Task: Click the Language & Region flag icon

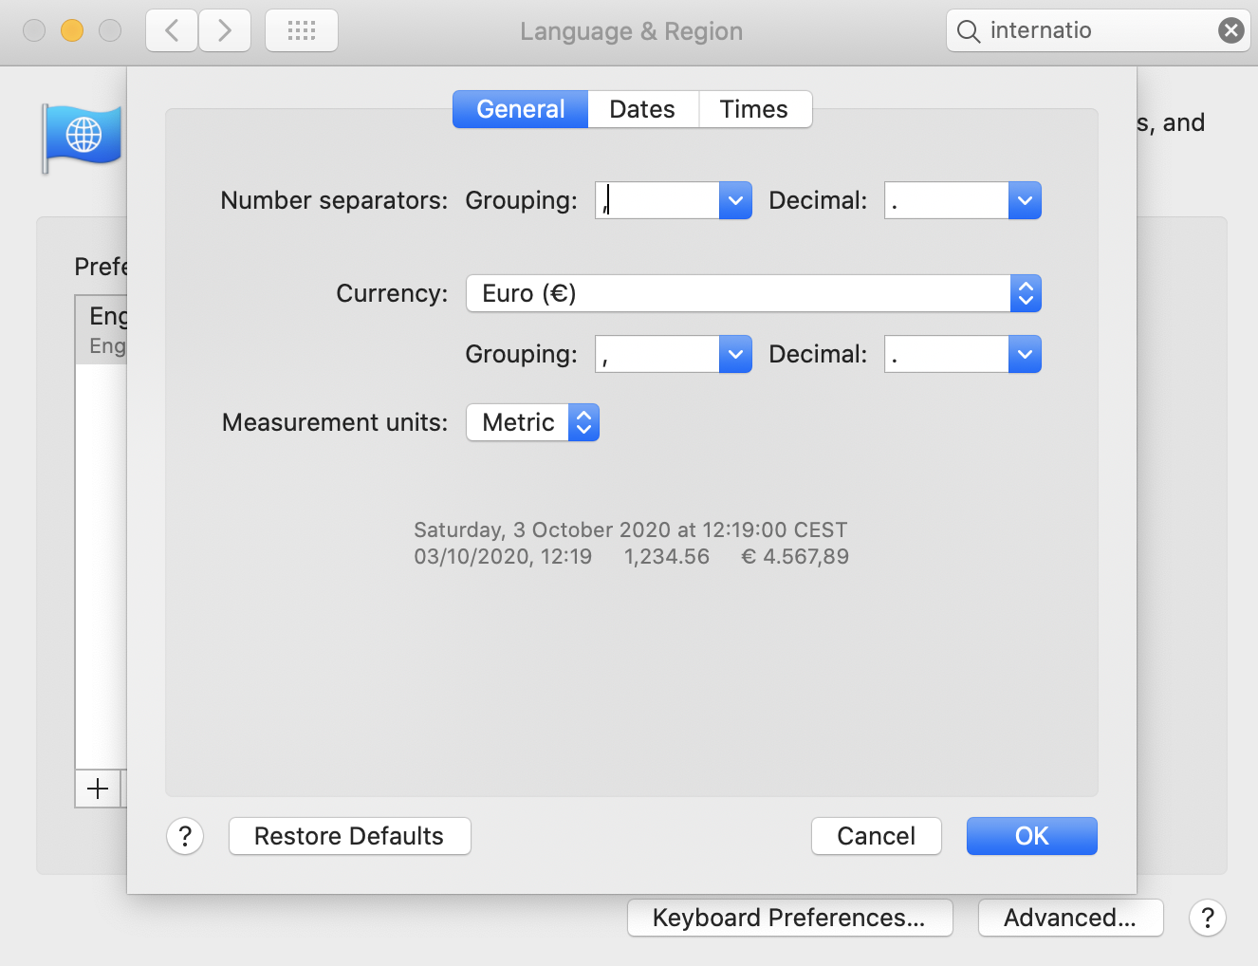Action: tap(83, 138)
